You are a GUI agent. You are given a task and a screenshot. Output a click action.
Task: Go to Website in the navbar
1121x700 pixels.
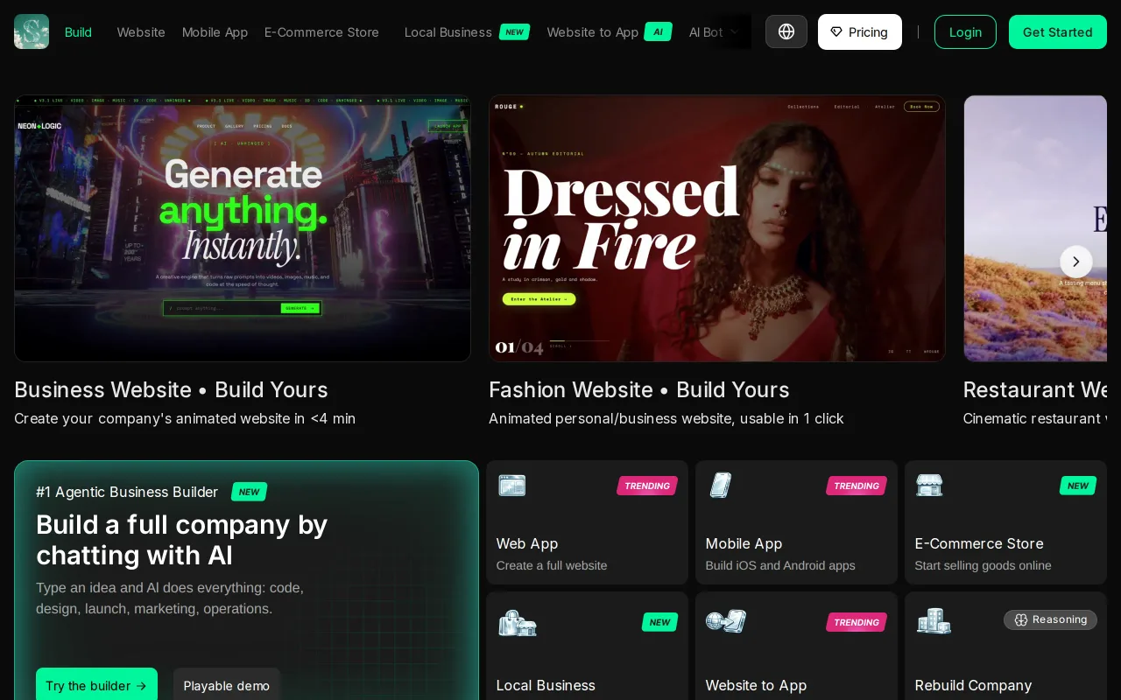click(141, 31)
